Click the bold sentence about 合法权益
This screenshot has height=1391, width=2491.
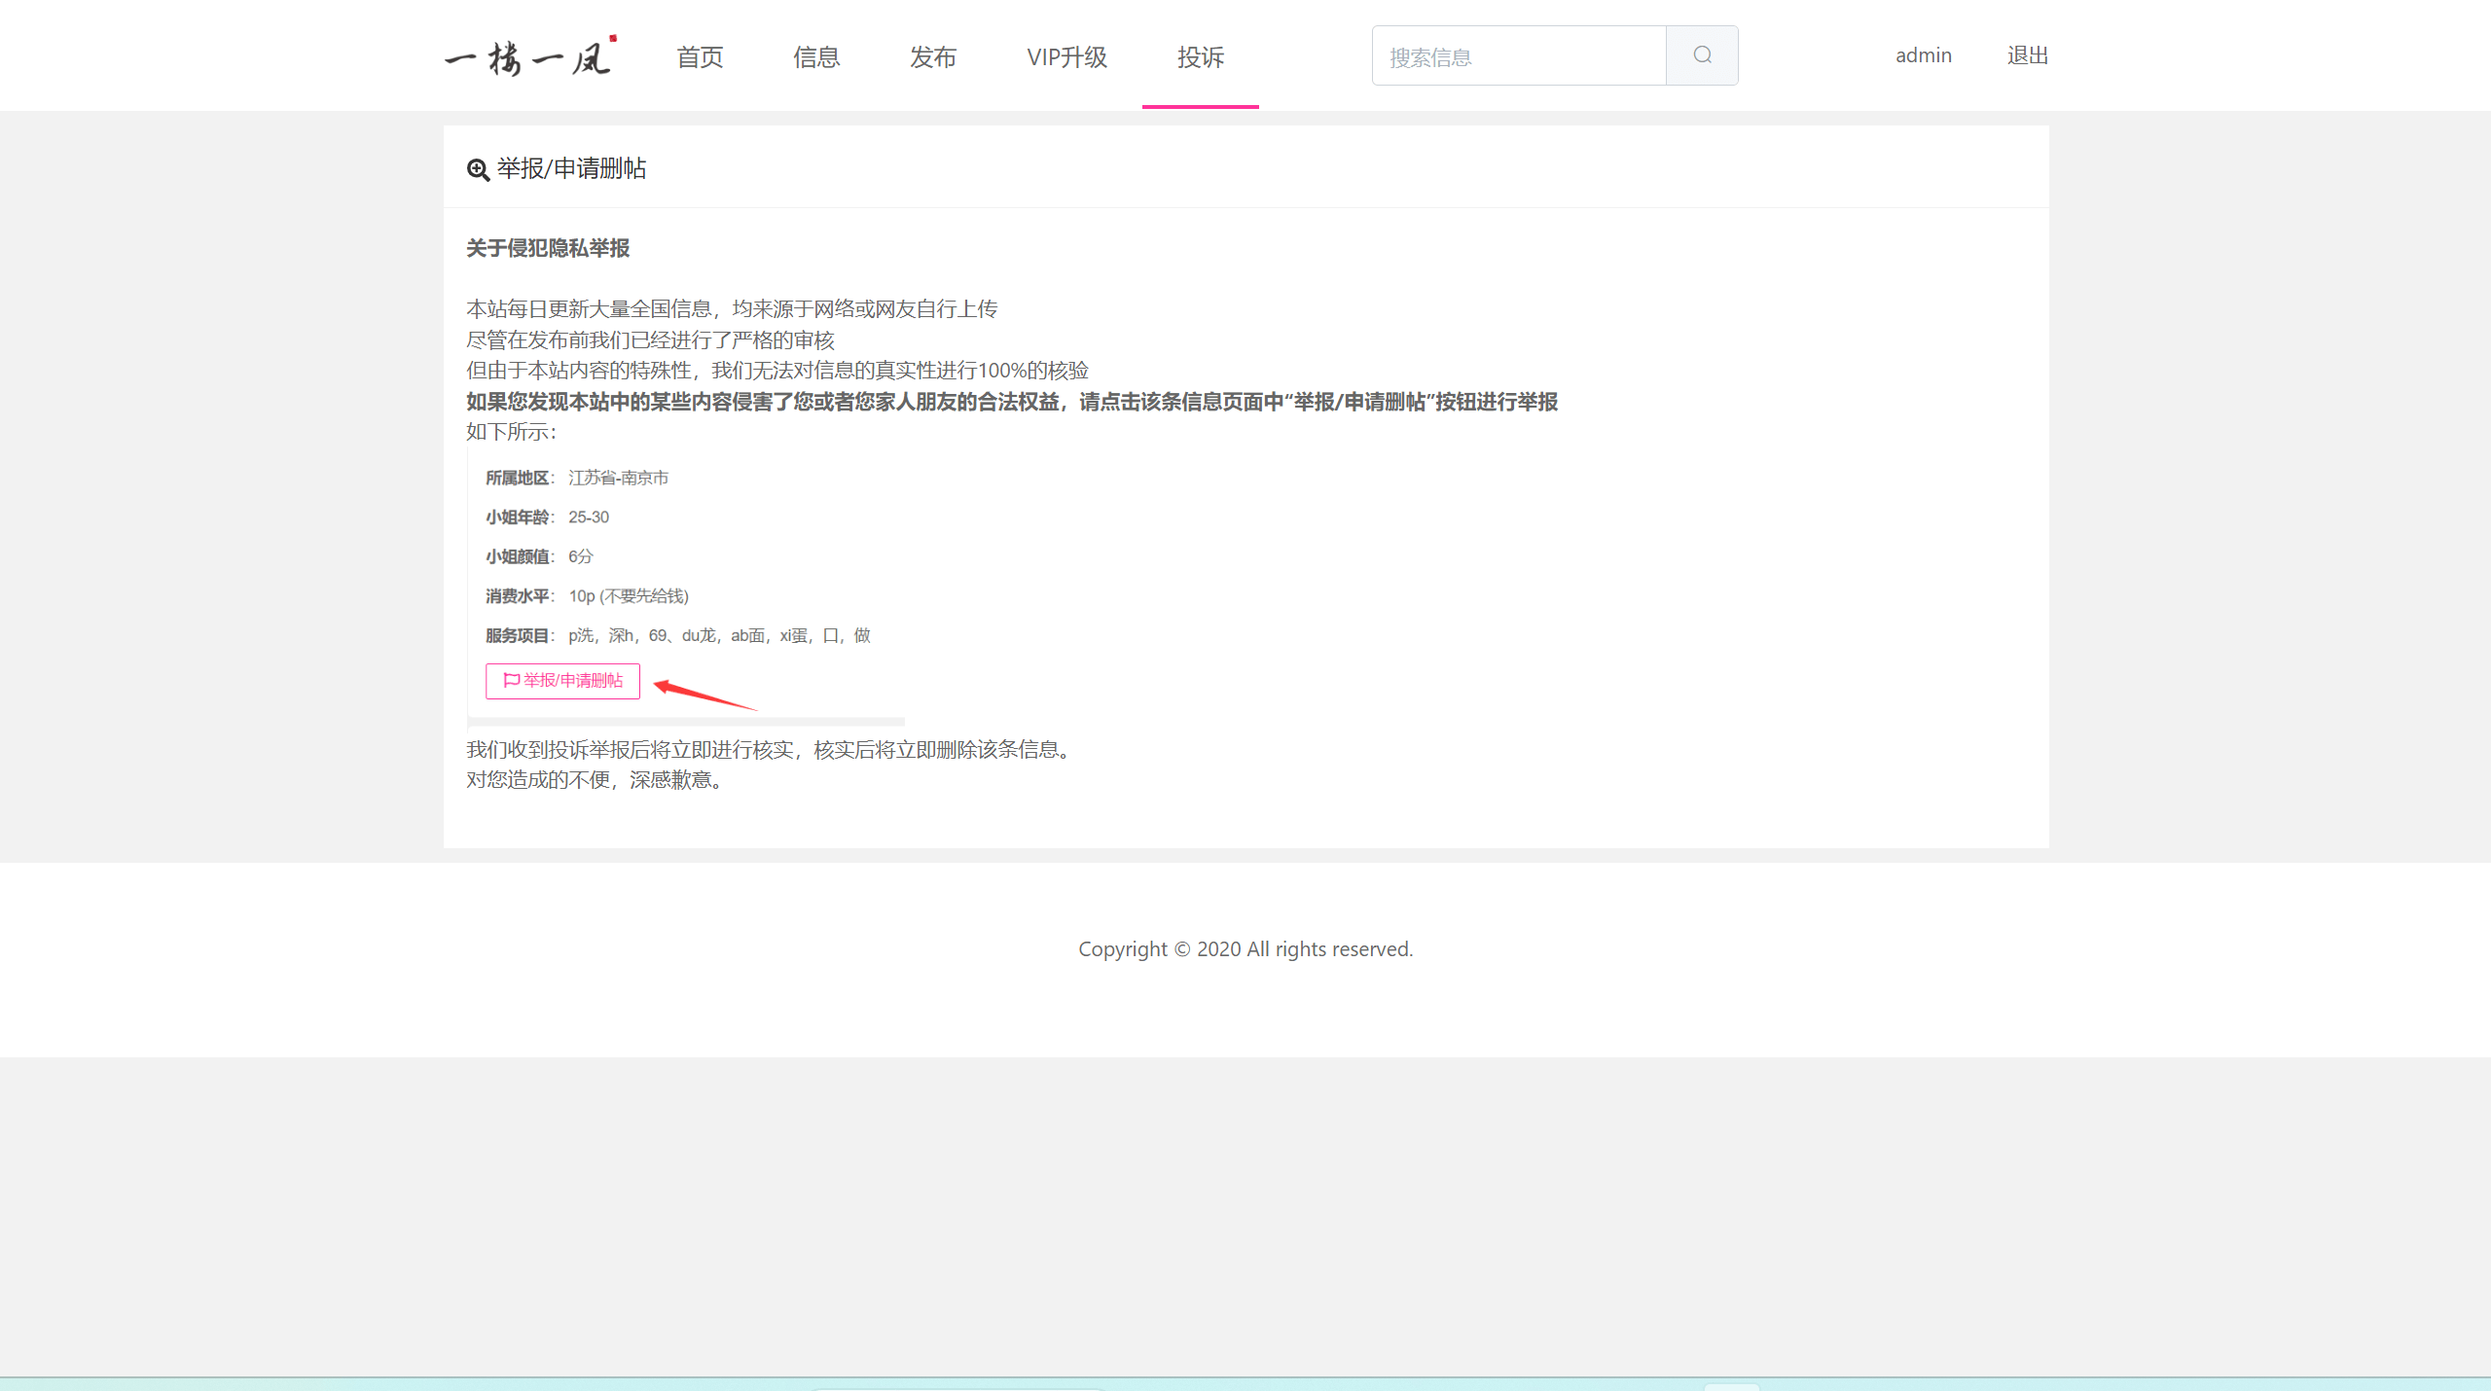pyautogui.click(x=1011, y=402)
